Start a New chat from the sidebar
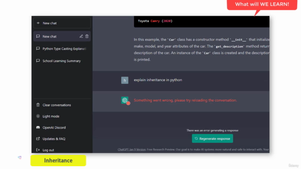This screenshot has height=169, width=301. [62, 23]
